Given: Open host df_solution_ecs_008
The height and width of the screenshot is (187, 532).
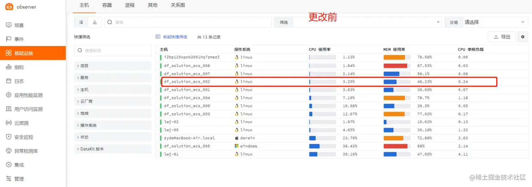Looking at the screenshot, I should click(x=187, y=66).
